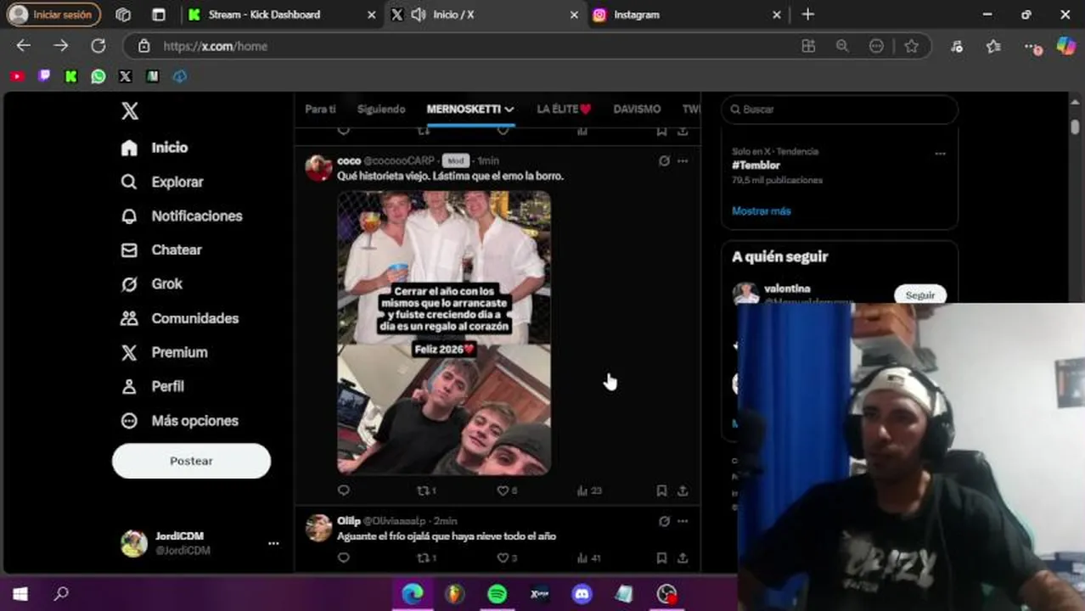Click the X logo in the sidebar
Viewport: 1085px width, 611px height.
tap(129, 111)
